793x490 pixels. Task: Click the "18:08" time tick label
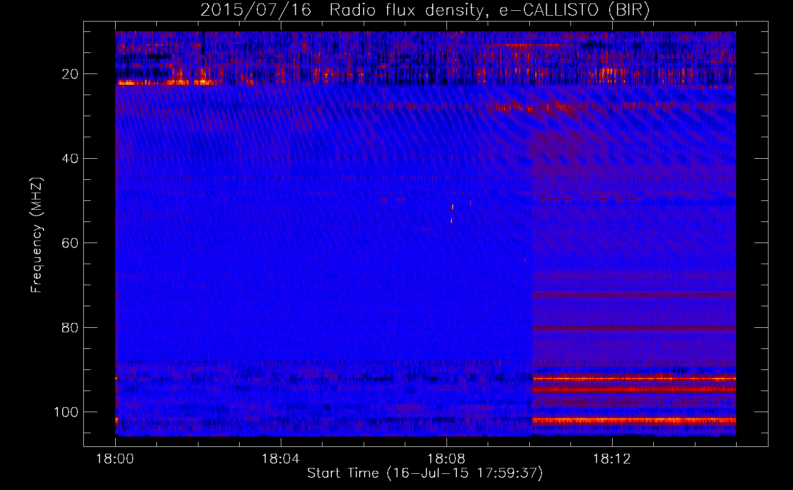(x=446, y=459)
